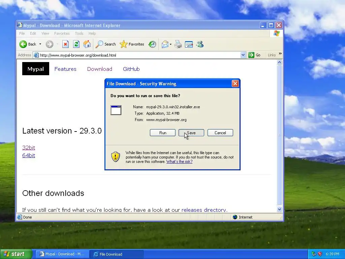Expand the Mail icon dropdown arrow
Screen dimensions: 345x259
pyautogui.click(x=171, y=44)
